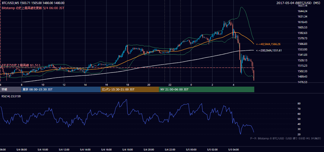The width and height of the screenshot is (324, 152).
Task: Click the 5/5 02:00 time axis label
Action: click(x=212, y=150)
